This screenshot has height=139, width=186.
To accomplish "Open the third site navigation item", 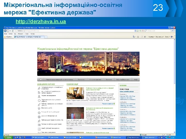I will 95,80.
